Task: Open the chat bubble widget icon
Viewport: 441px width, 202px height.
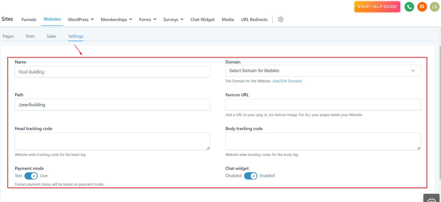Action: (x=431, y=199)
